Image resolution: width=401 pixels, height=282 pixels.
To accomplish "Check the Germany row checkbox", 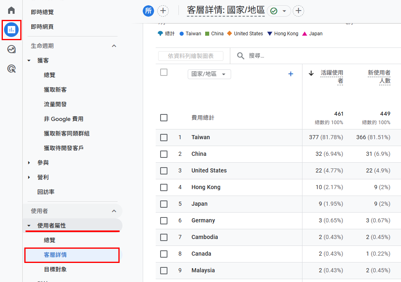I will click(x=164, y=221).
